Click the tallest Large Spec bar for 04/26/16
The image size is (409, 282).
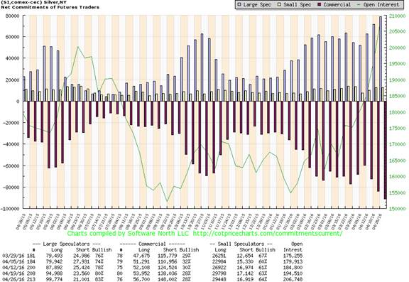381,59
